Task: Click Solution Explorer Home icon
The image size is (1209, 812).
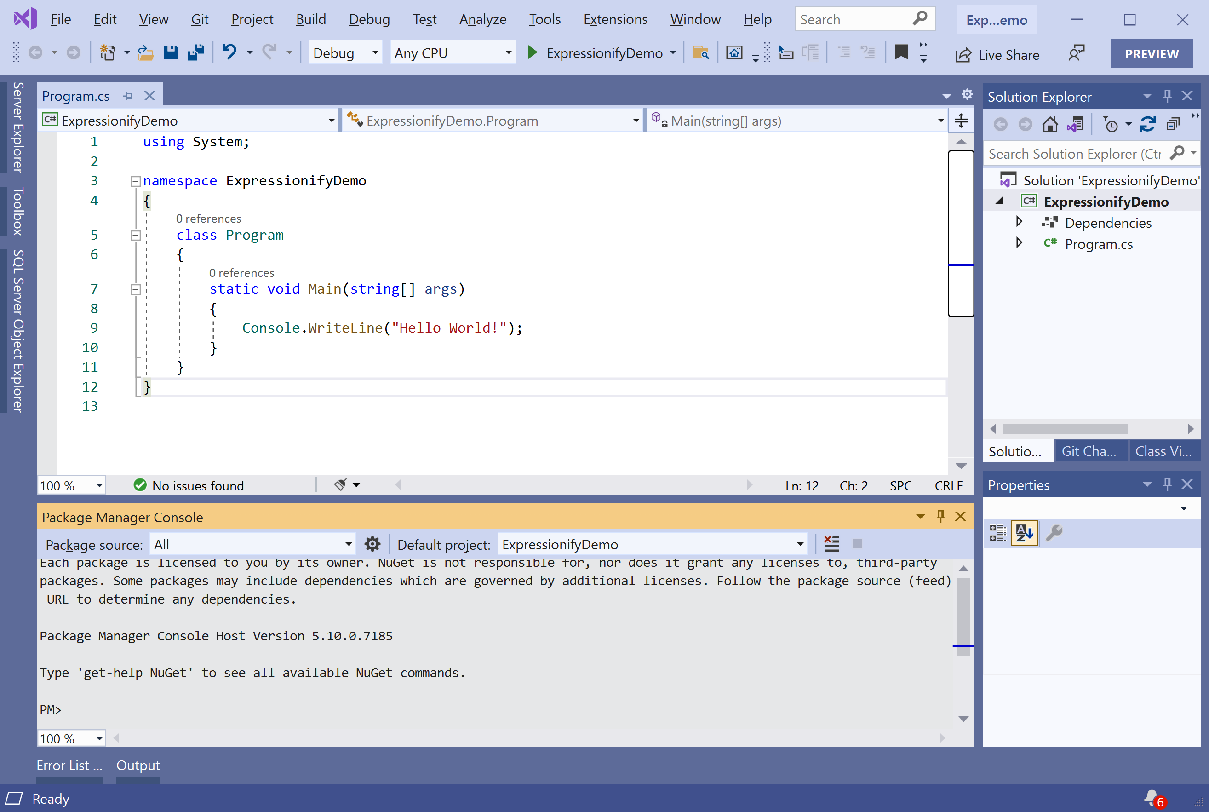Action: coord(1050,124)
